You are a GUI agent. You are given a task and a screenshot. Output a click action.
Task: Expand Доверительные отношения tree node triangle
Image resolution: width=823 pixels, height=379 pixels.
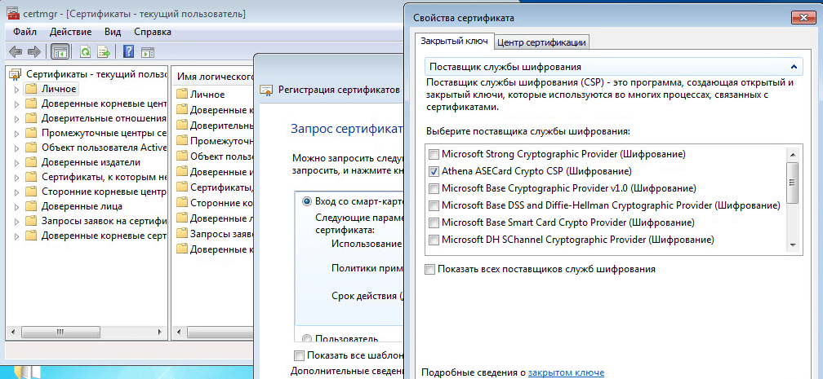click(x=17, y=118)
